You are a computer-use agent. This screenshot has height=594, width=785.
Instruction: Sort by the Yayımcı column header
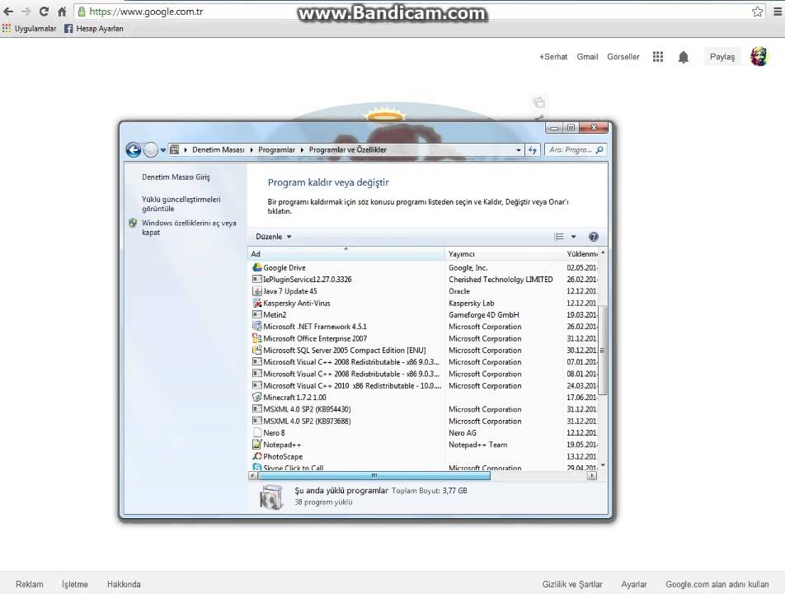tap(504, 254)
